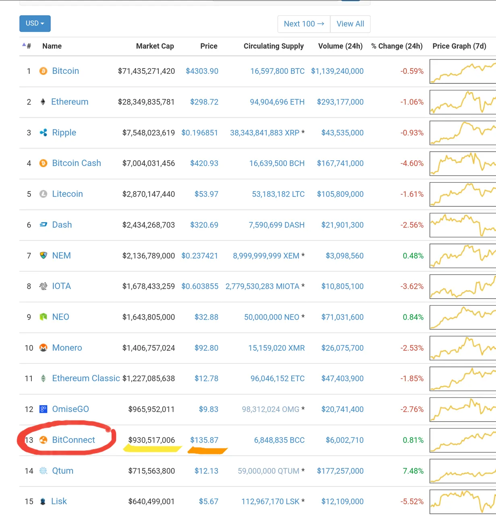Image resolution: width=496 pixels, height=516 pixels.
Task: Go to Next 100 coins
Action: 304,24
